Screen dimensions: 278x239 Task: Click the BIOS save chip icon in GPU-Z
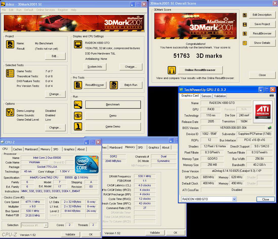point(269,128)
